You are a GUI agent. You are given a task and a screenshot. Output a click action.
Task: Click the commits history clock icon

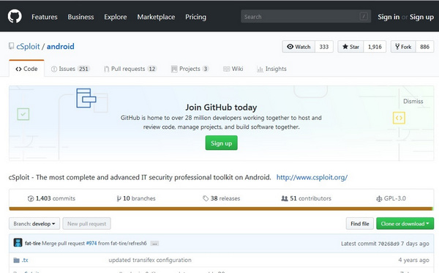[x=31, y=198]
